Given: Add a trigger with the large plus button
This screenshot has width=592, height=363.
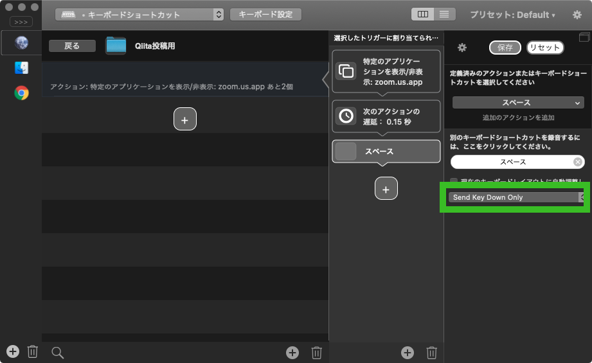Looking at the screenshot, I should [x=185, y=120].
